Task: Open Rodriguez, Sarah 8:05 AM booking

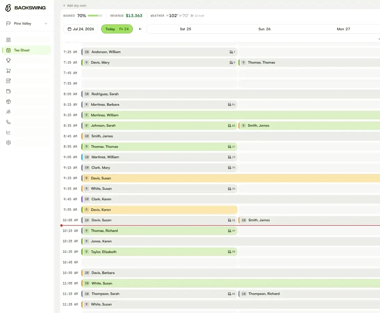Action: (231, 94)
